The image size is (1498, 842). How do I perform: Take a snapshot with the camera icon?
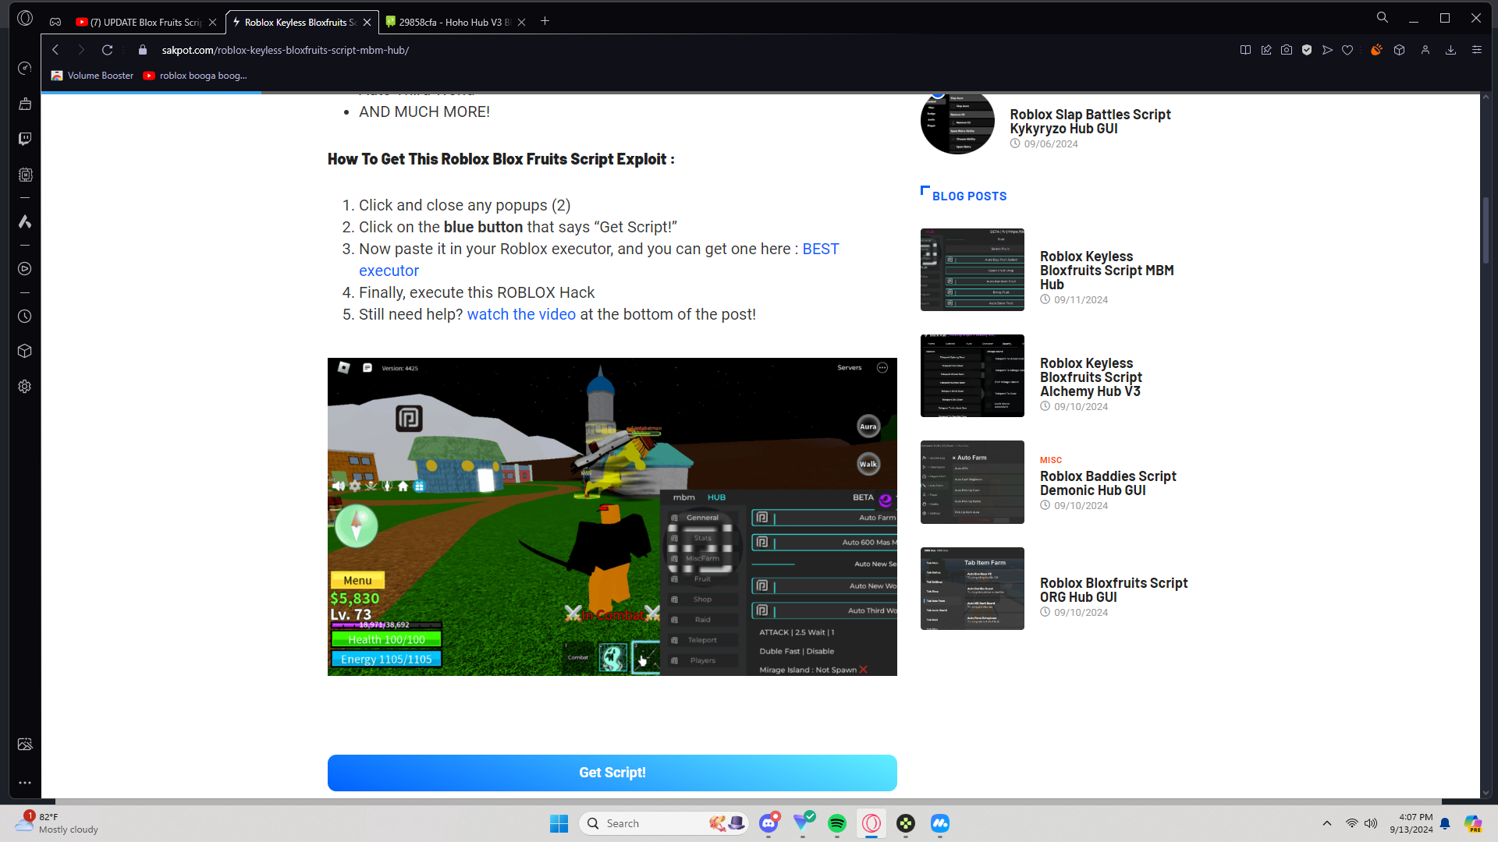[1287, 50]
